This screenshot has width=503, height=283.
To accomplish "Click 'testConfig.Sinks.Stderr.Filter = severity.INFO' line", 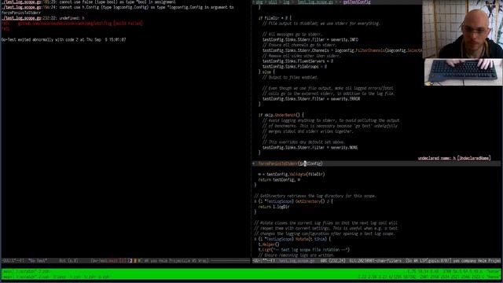I will pyautogui.click(x=310, y=40).
